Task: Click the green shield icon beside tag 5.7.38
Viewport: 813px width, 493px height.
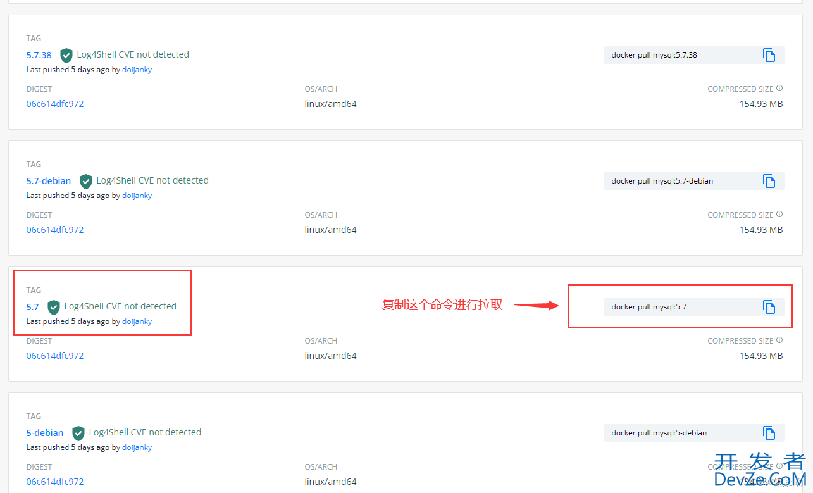Action: click(66, 55)
